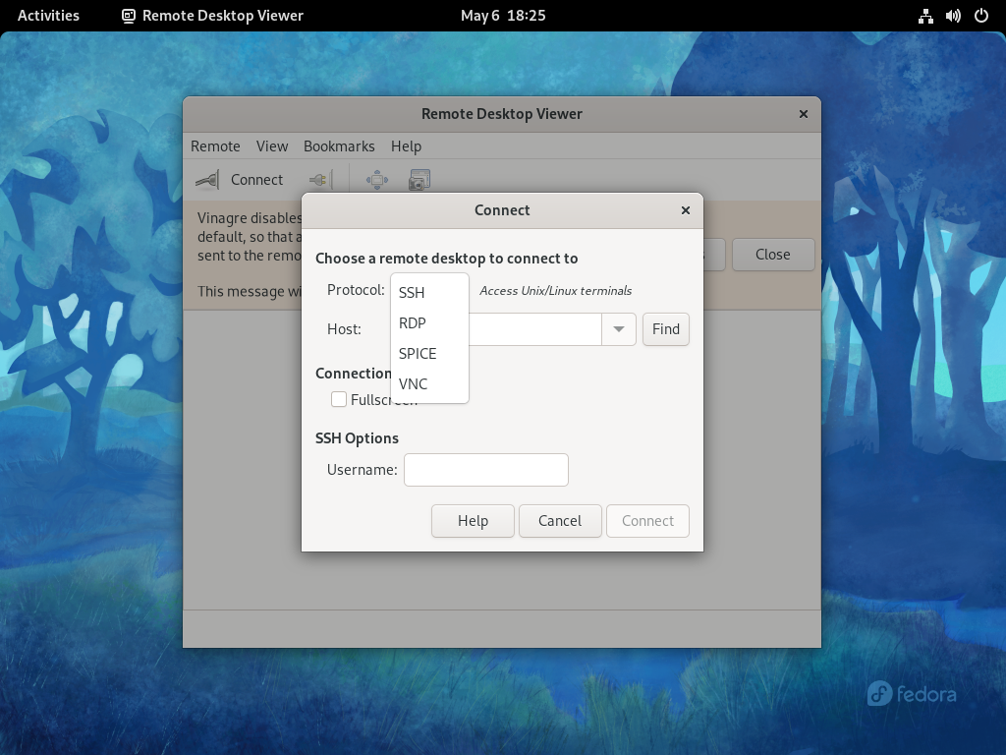This screenshot has height=755, width=1006.
Task: Click the take screenshot toolbar icon
Action: (419, 180)
